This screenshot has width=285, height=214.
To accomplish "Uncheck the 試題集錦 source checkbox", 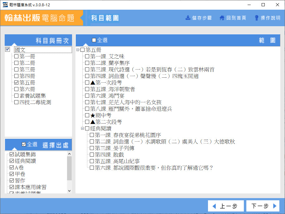I will [x=12, y=154].
